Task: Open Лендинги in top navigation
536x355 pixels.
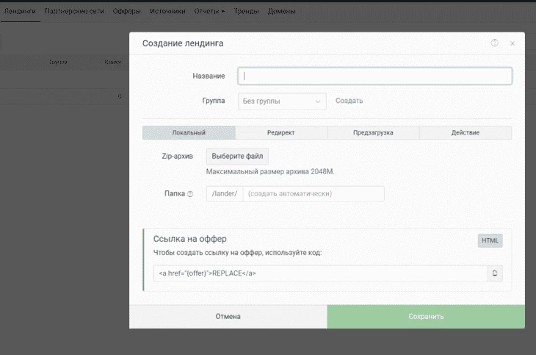Action: click(20, 11)
